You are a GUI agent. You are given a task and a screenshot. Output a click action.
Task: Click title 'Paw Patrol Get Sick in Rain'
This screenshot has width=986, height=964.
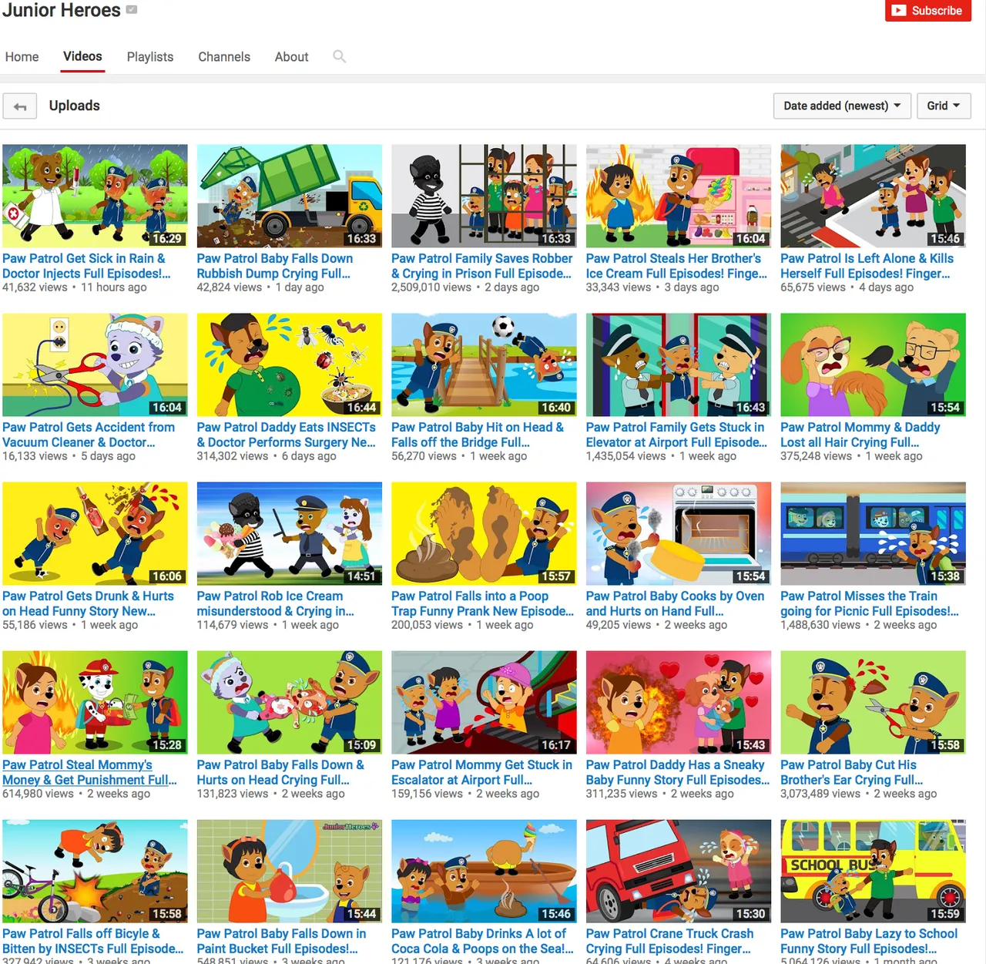click(86, 266)
